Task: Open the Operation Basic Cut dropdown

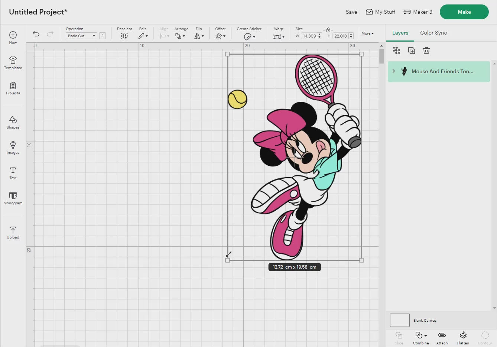Action: pos(81,36)
